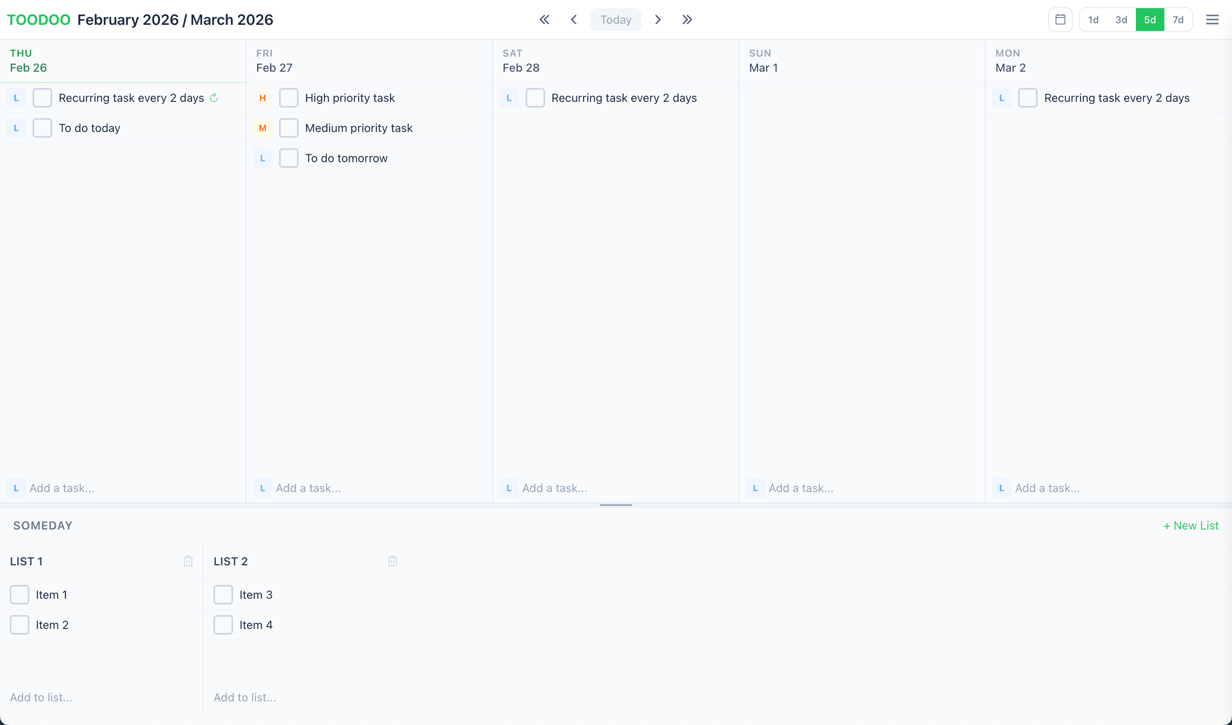Screen dimensions: 1232x725
Task: Open the hamburger menu
Action: coord(1212,20)
